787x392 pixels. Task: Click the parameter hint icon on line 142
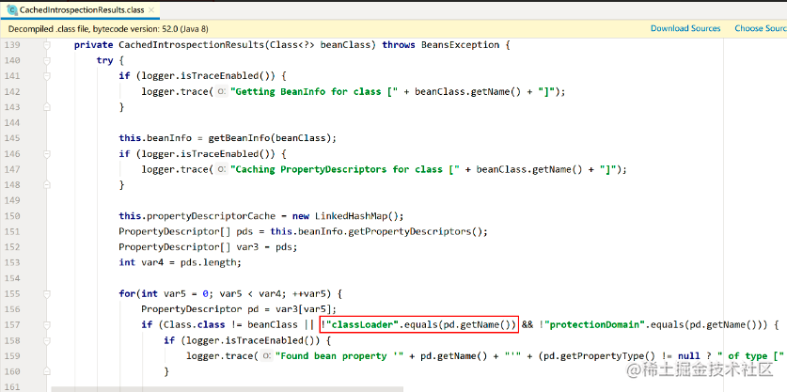pos(222,92)
